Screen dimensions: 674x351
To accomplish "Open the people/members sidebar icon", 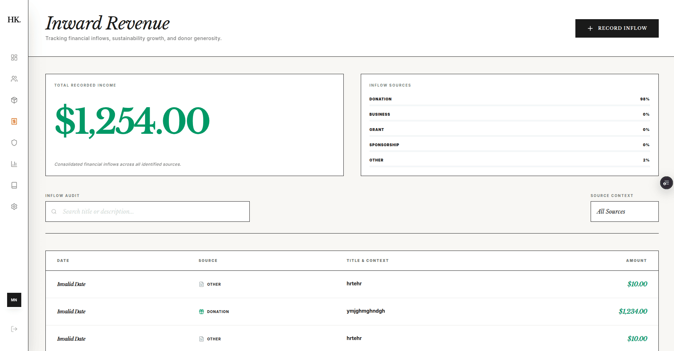I will click(14, 79).
